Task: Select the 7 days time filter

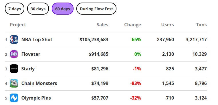Action: point(15,9)
